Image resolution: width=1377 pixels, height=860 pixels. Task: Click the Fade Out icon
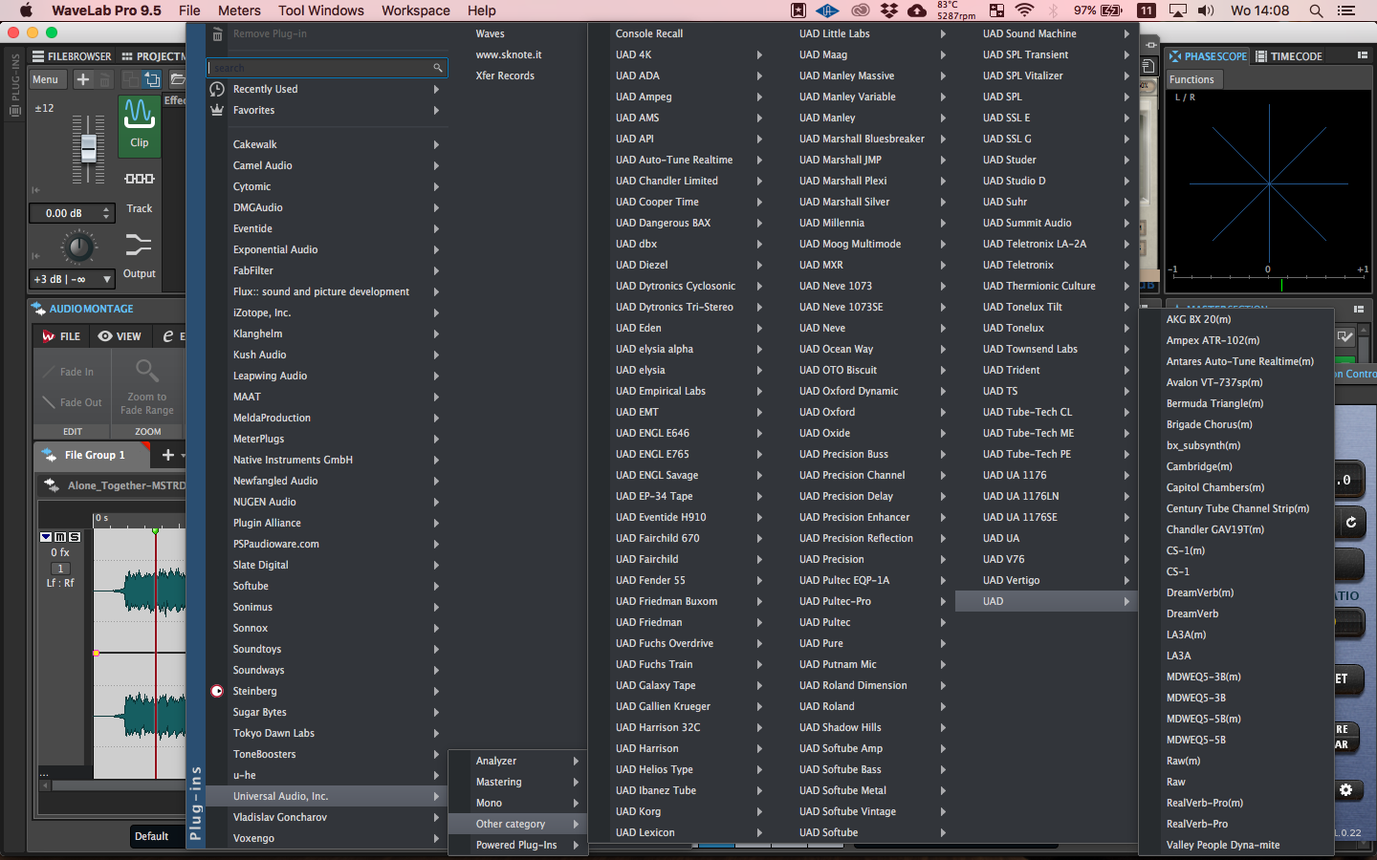pos(47,402)
